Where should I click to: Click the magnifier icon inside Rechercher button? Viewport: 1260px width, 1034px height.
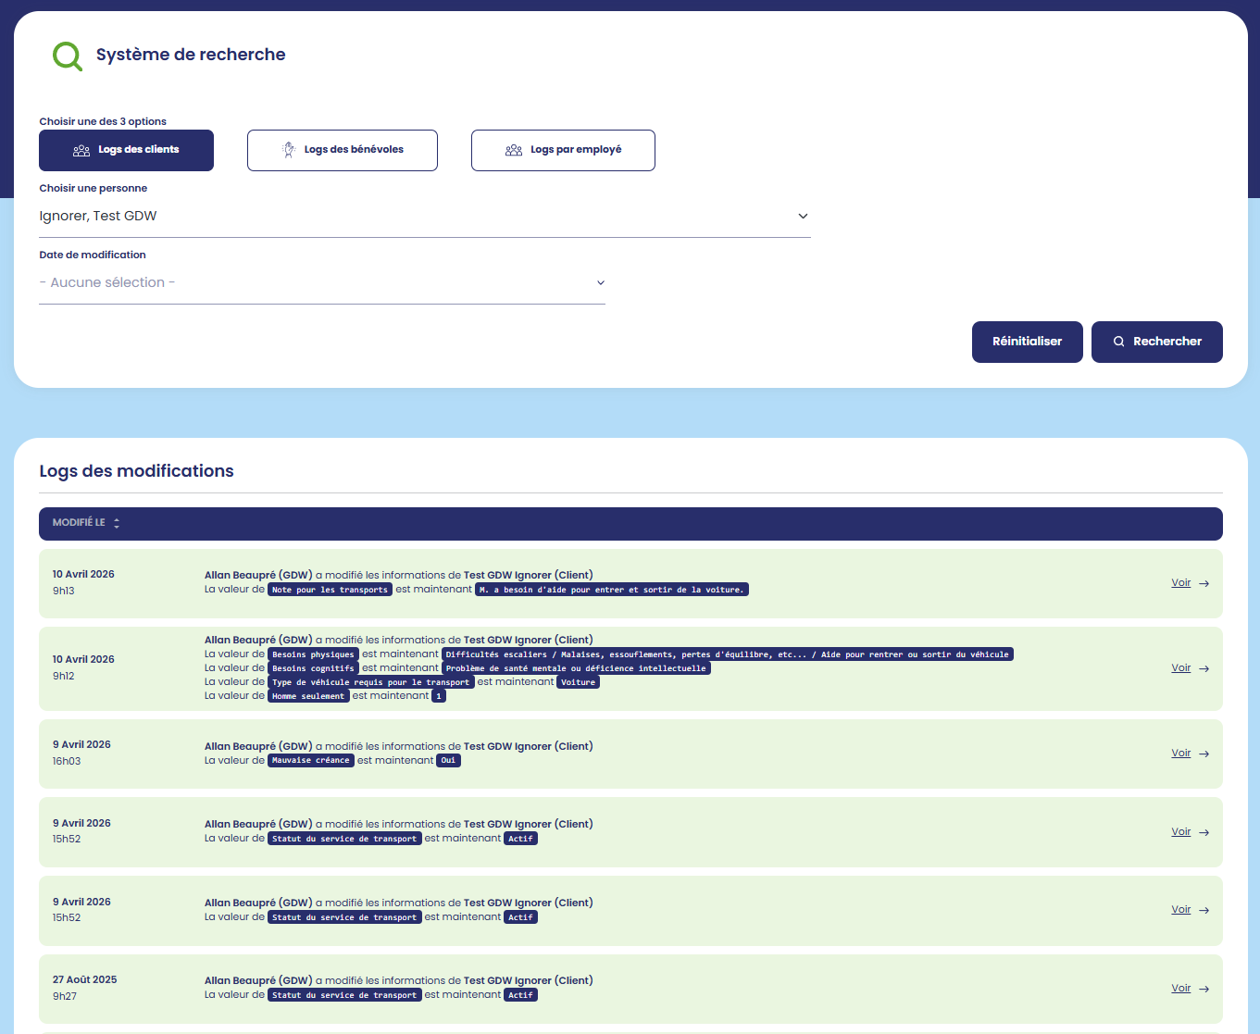[x=1118, y=342]
